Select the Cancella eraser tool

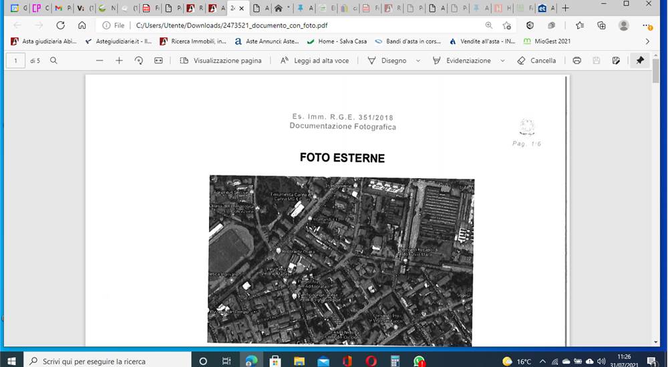pos(536,61)
